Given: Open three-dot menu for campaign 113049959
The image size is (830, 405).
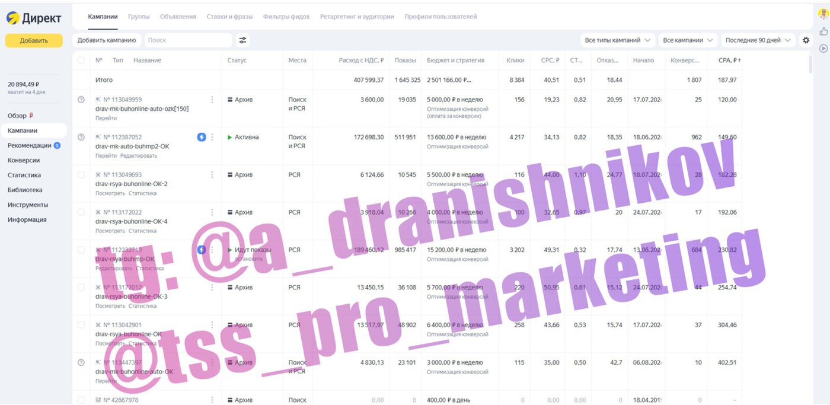Looking at the screenshot, I should pyautogui.click(x=212, y=100).
